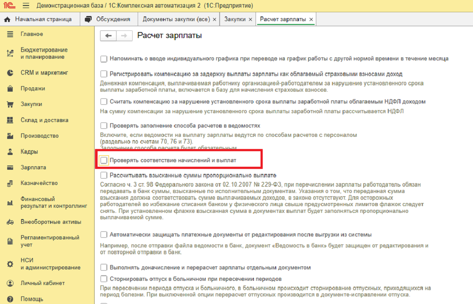Click the Демонстрационная база window title text
473x304 pixels.
(144, 6)
